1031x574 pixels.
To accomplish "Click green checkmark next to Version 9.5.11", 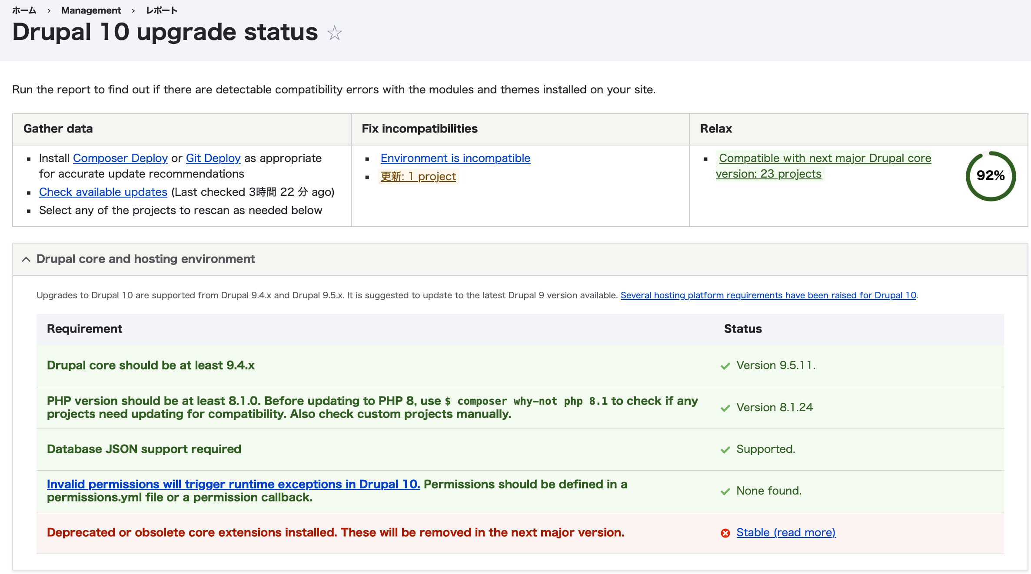I will click(x=725, y=366).
